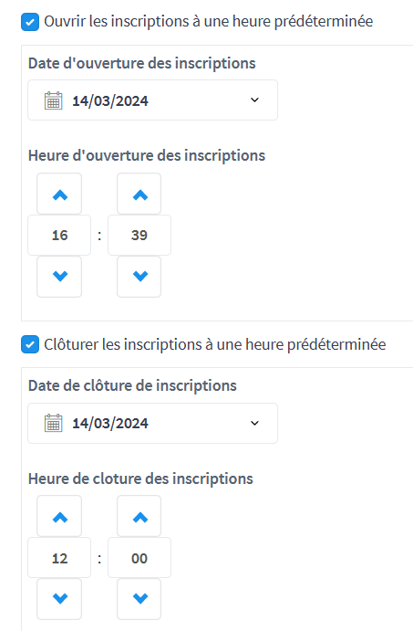
Task: Decrease the registration opening hour
Action: (59, 277)
